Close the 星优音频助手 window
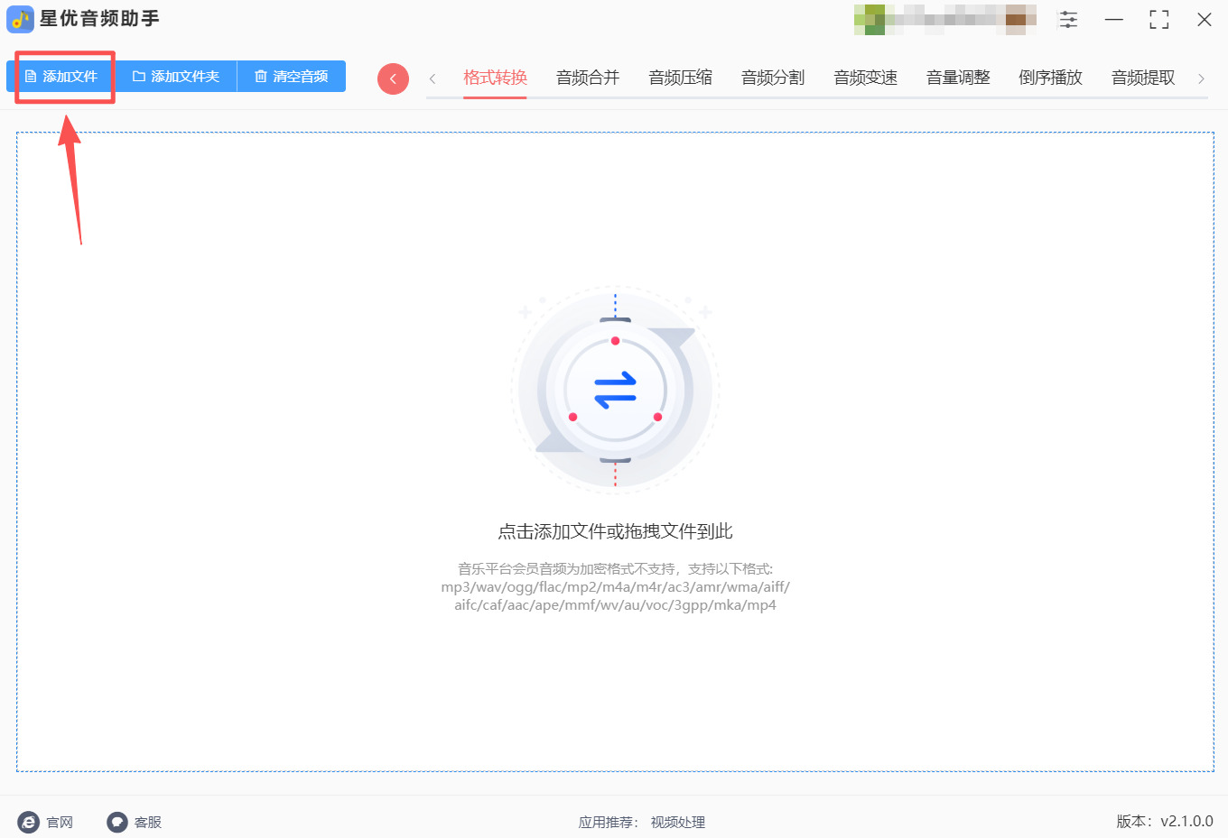Image resolution: width=1228 pixels, height=838 pixels. [x=1205, y=20]
